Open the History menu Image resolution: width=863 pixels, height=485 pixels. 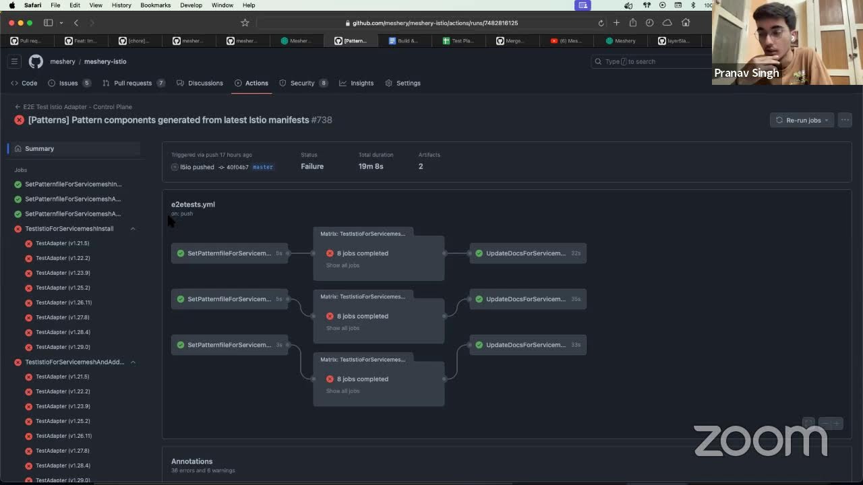pos(121,5)
